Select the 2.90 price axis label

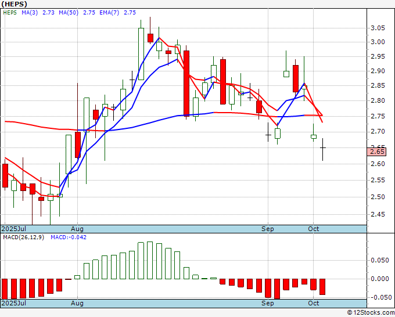point(378,71)
